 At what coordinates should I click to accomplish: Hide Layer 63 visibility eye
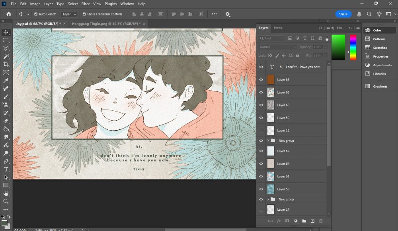pos(261,80)
